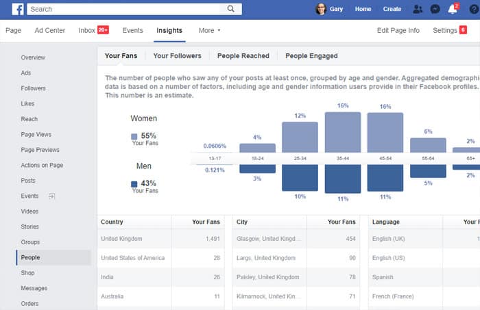This screenshot has height=310, width=480.
Task: Open Reach in Insights sidebar
Action: pyautogui.click(x=29, y=119)
